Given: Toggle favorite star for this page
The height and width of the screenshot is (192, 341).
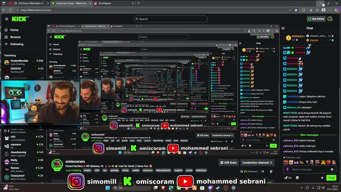Looking at the screenshot, I should point(296,10).
